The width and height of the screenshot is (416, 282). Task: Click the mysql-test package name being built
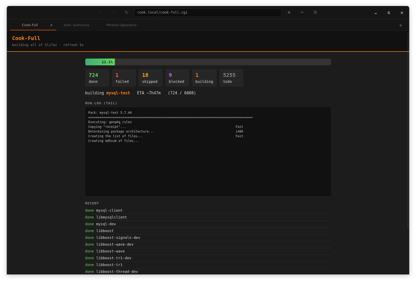[x=118, y=93]
